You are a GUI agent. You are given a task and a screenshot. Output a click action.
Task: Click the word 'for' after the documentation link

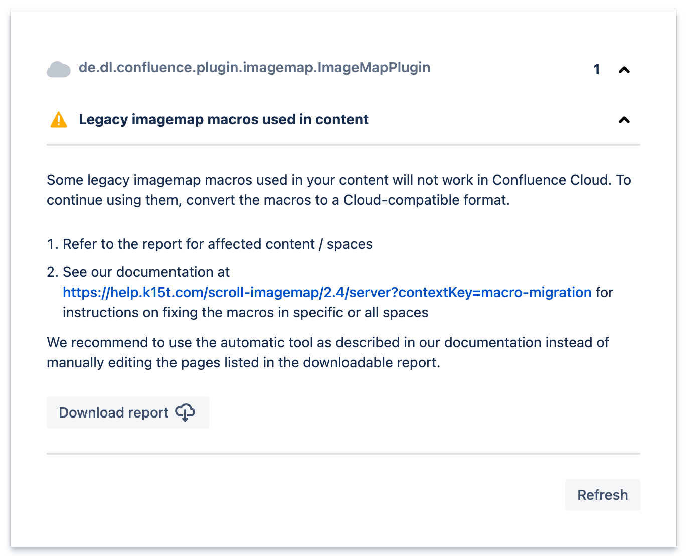point(604,292)
